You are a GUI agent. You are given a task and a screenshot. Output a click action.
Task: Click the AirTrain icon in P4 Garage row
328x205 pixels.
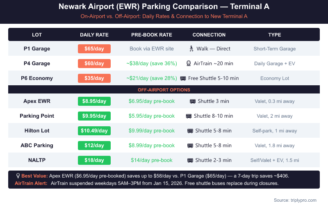coord(188,64)
